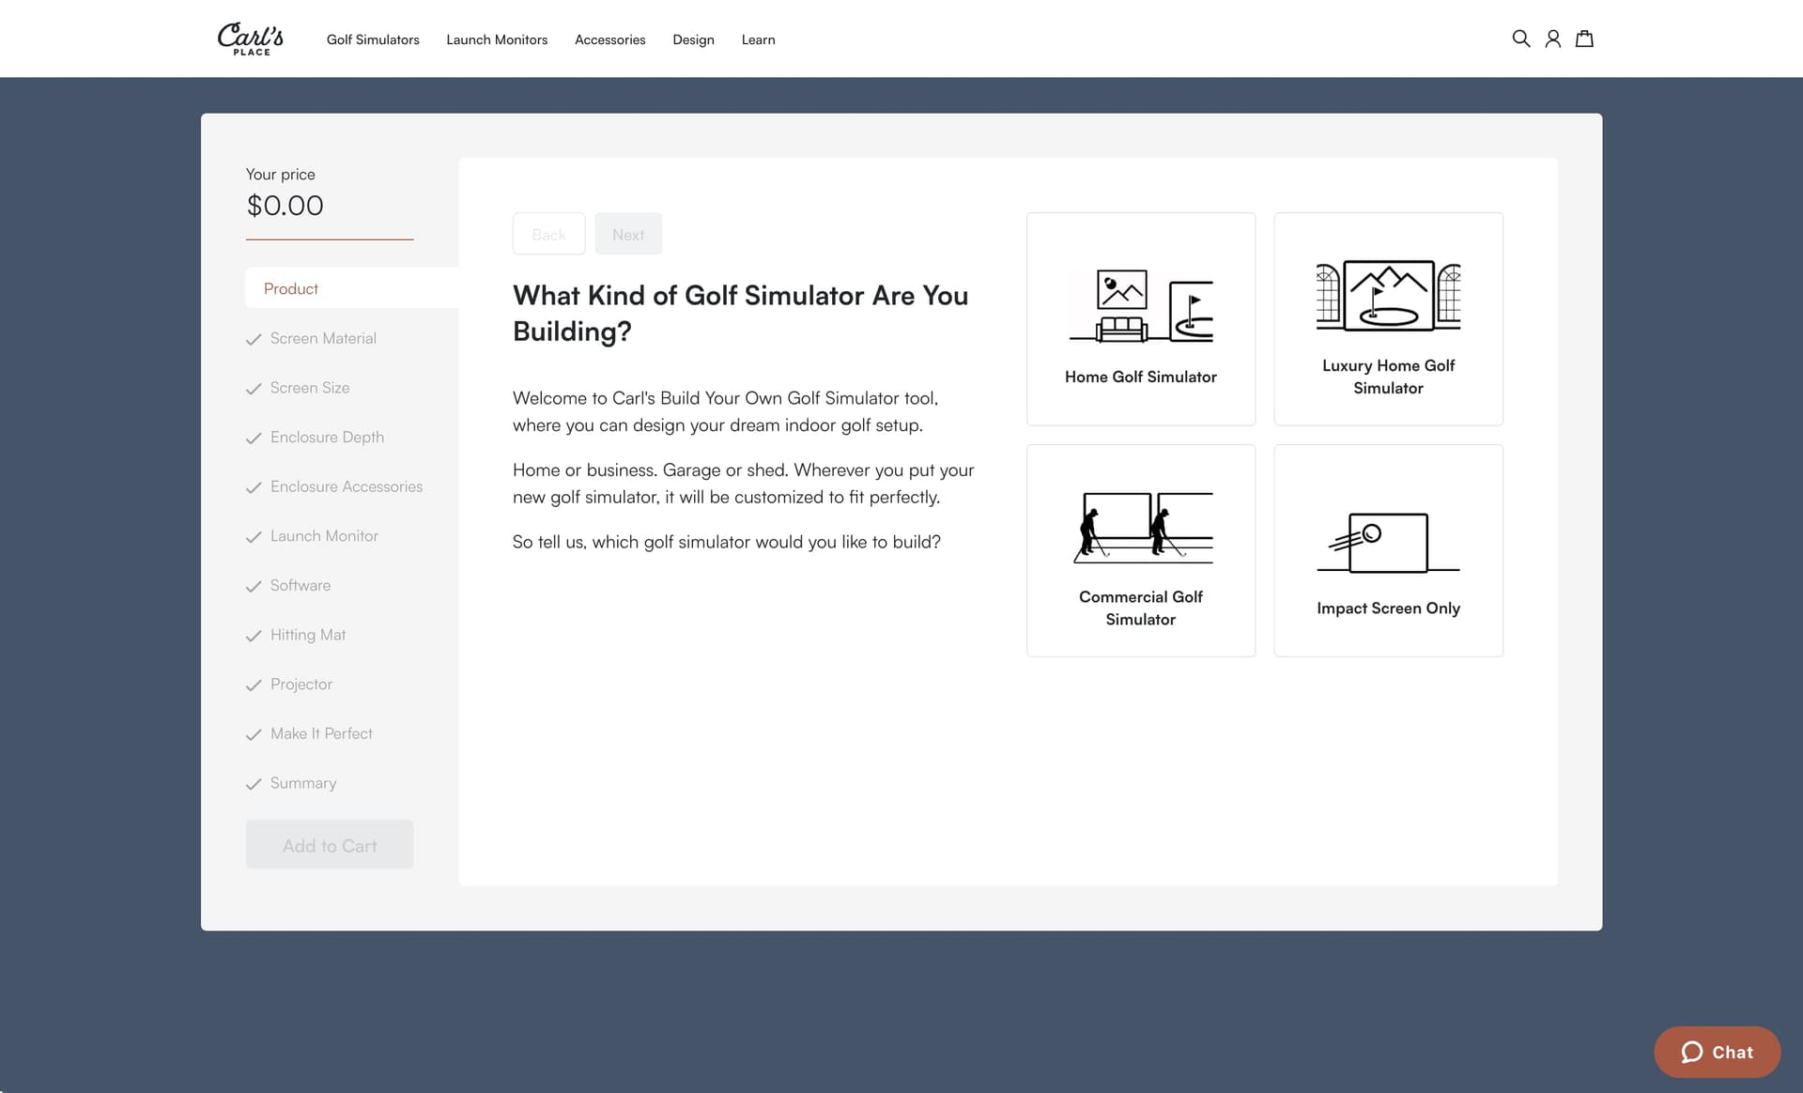
Task: Expand the Learn navigation menu
Action: tap(758, 39)
